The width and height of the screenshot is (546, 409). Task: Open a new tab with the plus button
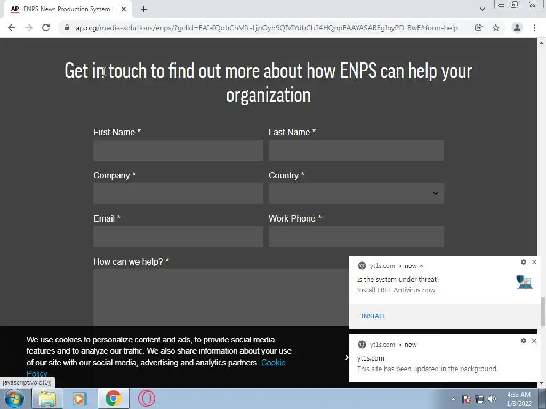pyautogui.click(x=144, y=9)
